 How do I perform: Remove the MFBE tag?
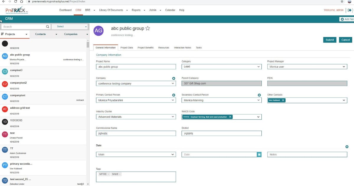[108, 174]
